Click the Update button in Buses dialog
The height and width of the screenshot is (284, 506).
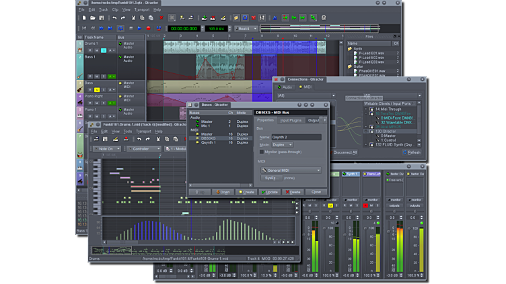[269, 192]
